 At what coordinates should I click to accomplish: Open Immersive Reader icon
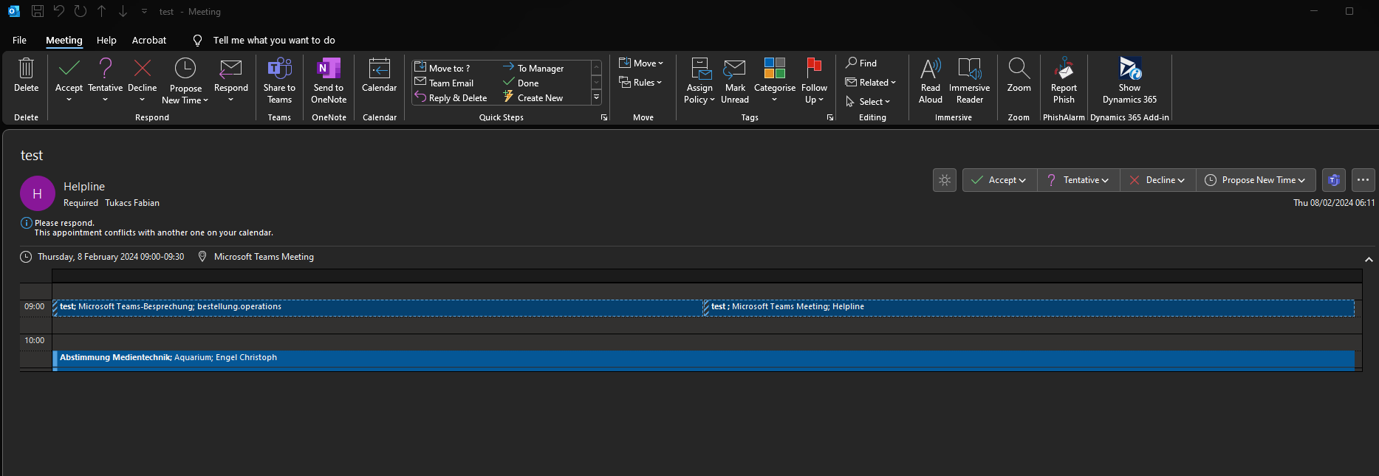pyautogui.click(x=970, y=69)
